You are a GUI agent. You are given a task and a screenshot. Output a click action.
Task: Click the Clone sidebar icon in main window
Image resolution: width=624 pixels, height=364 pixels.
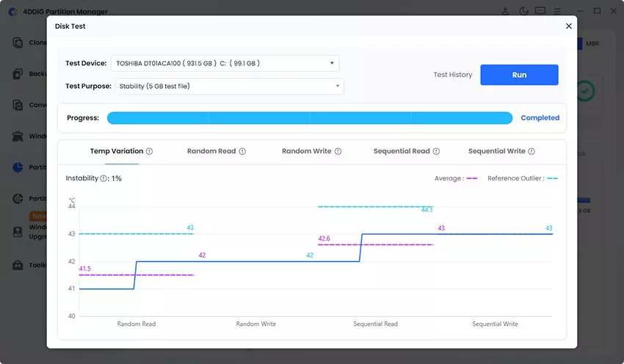18,42
